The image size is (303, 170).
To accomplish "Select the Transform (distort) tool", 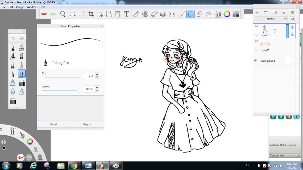I will pyautogui.click(x=109, y=14).
